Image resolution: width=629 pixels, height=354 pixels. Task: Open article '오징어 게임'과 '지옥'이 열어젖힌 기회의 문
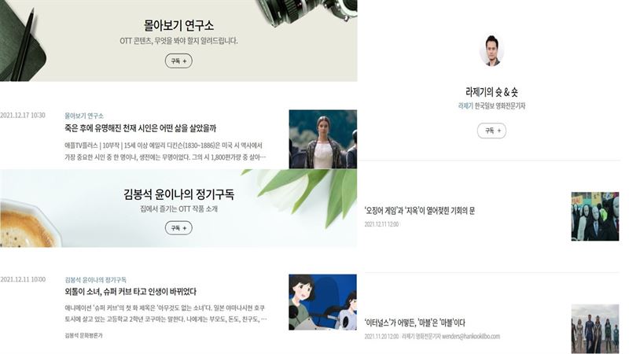tap(420, 211)
